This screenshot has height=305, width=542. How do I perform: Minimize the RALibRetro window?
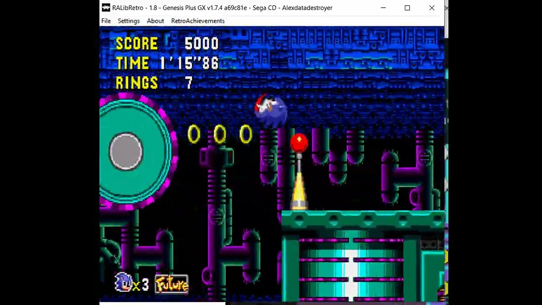(383, 8)
